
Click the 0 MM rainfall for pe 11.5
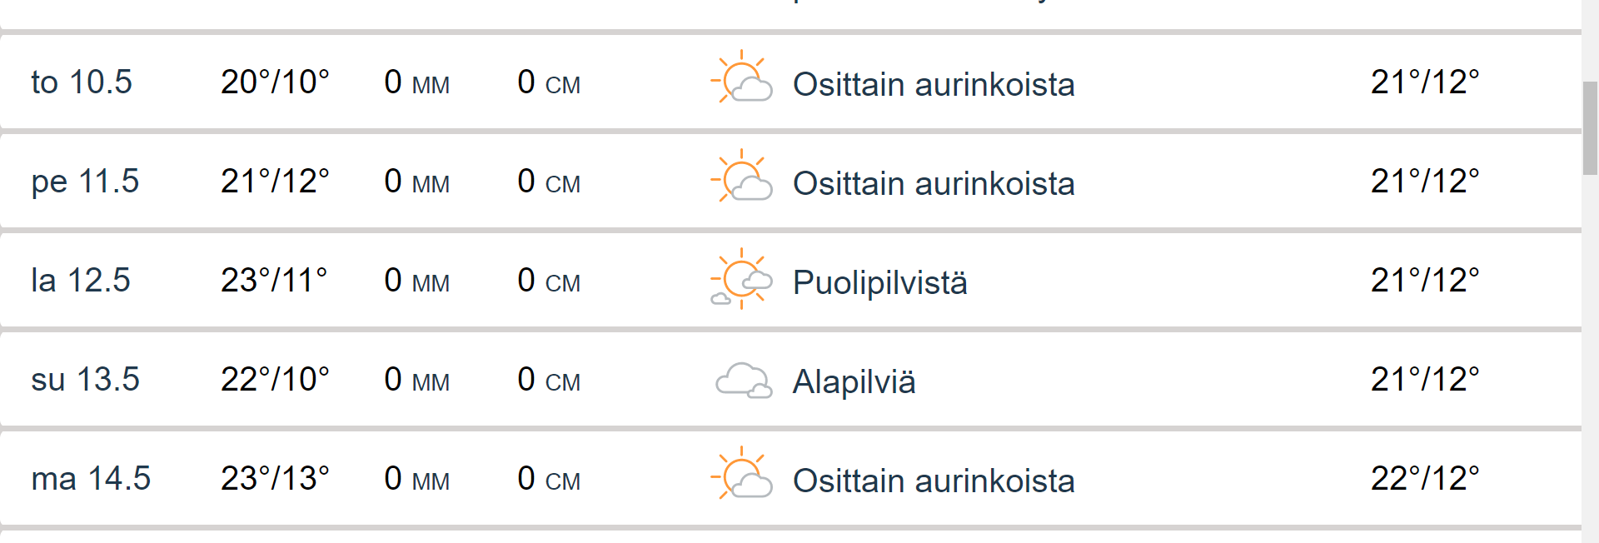416,182
